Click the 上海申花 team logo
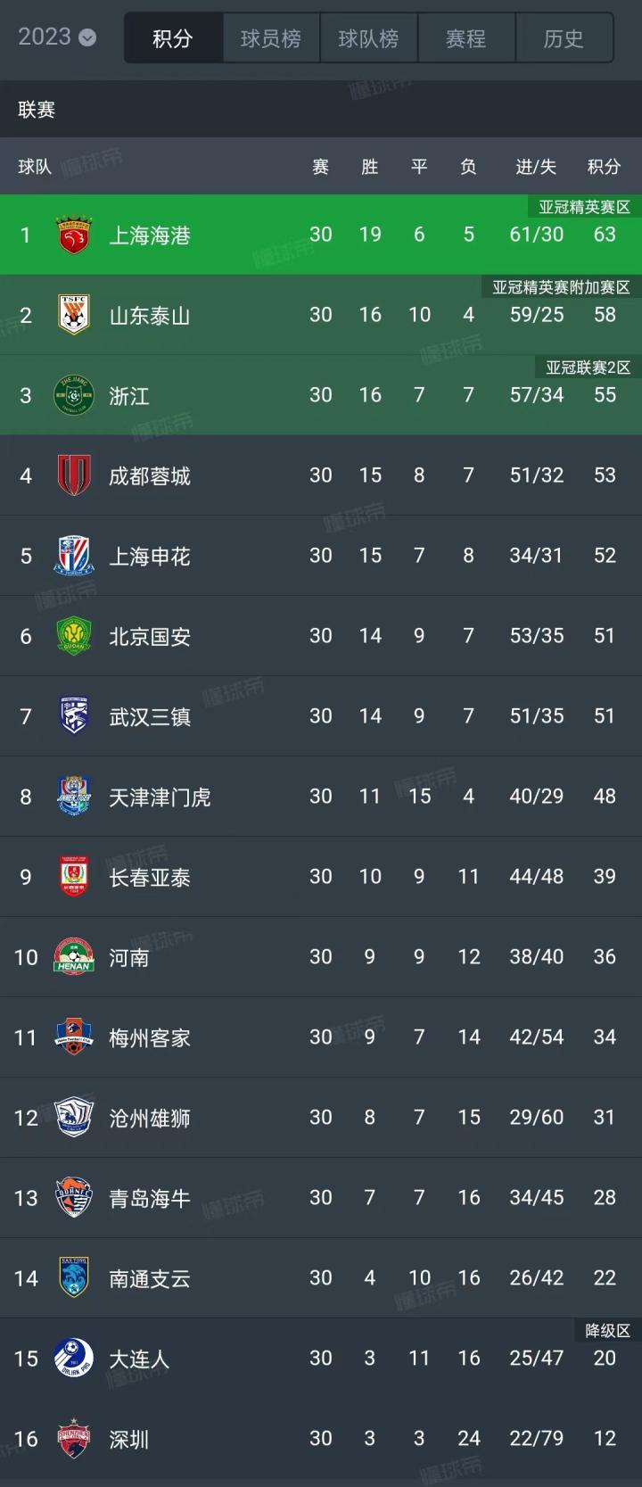The image size is (642, 1487). [x=74, y=556]
